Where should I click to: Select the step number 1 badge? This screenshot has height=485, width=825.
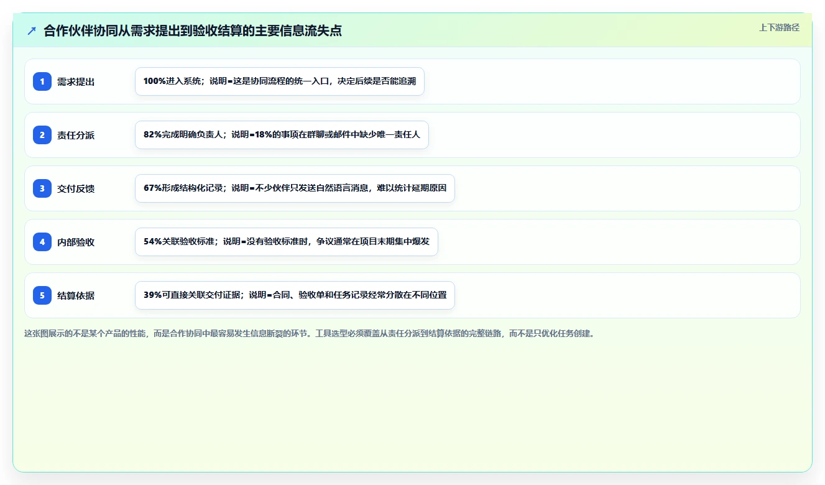point(42,81)
